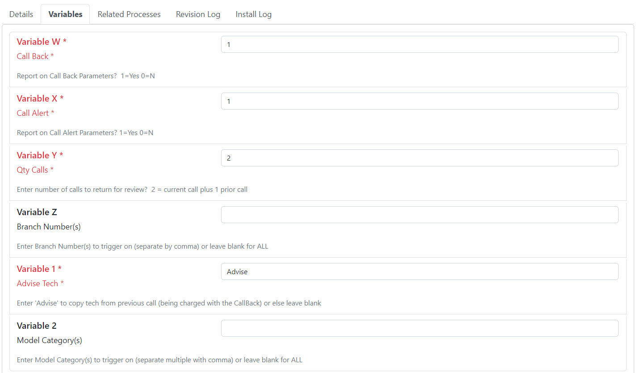
Task: Click the 'Variable X *' heading
Action: (x=40, y=98)
